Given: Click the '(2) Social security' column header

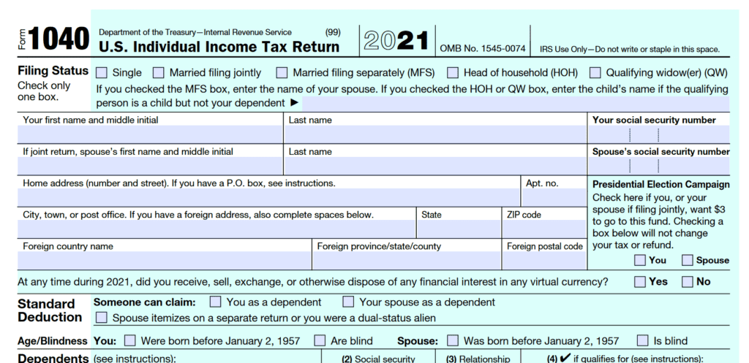Looking at the screenshot, I should (x=379, y=359).
